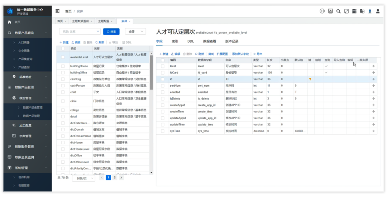Click the 标准地址 location pin icon
387x197 pixels.
(14, 77)
